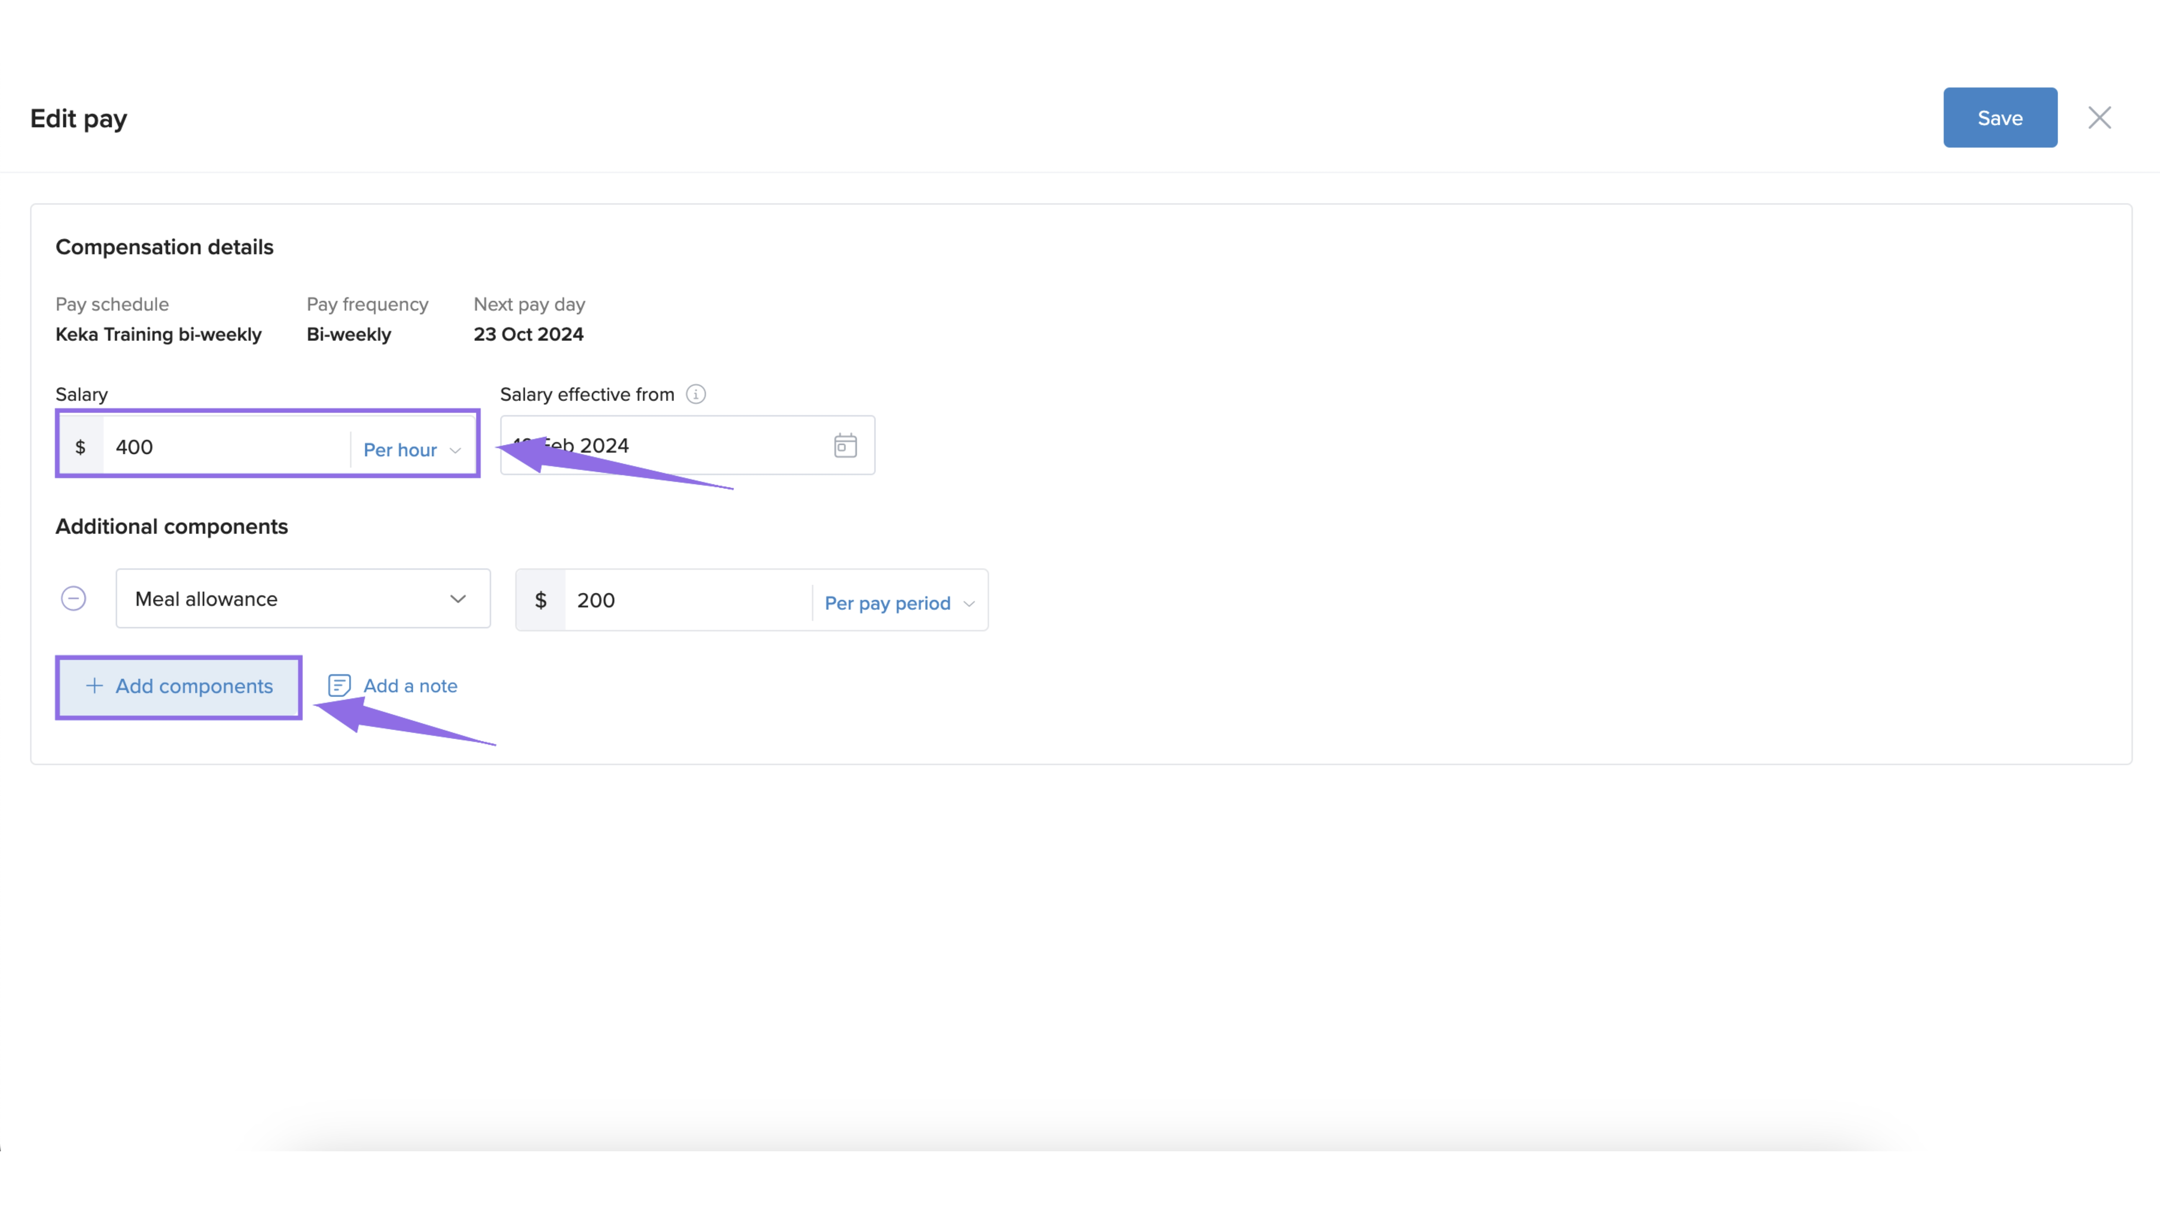Open the Per hour rate dropdown
Viewport: 2160px width, 1215px height.
401,449
